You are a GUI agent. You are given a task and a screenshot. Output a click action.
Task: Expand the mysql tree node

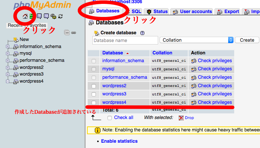click(x=7, y=53)
